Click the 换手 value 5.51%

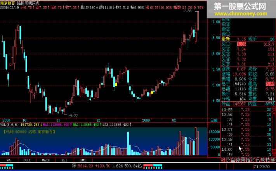[x=240, y=94]
